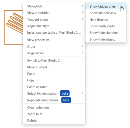Screen dimensions: 130x128
Task: Select Delete from context menu
Action: [54, 121]
